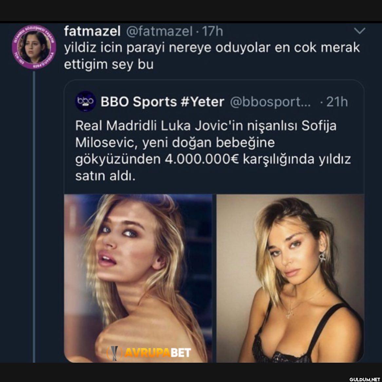Image resolution: width=382 pixels, height=382 pixels.
Task: Click the "satın aldı." line of quoted tweet
Action: pos(105,176)
